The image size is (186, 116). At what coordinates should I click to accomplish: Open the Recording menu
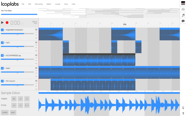tap(39, 4)
